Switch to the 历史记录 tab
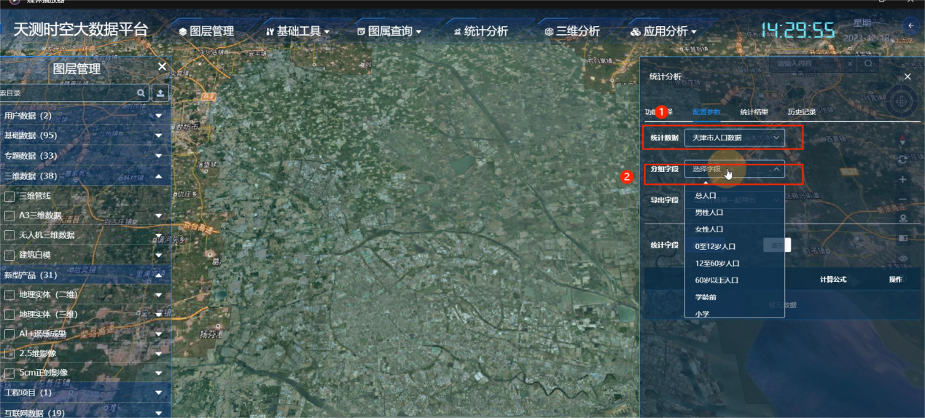Image resolution: width=925 pixels, height=418 pixels. 801,112
